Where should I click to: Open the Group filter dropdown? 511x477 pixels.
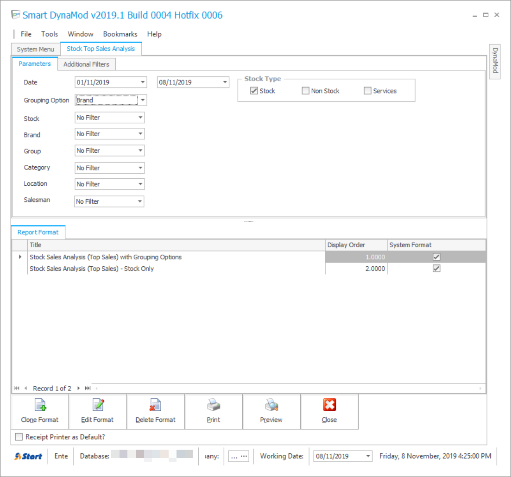pyautogui.click(x=140, y=151)
